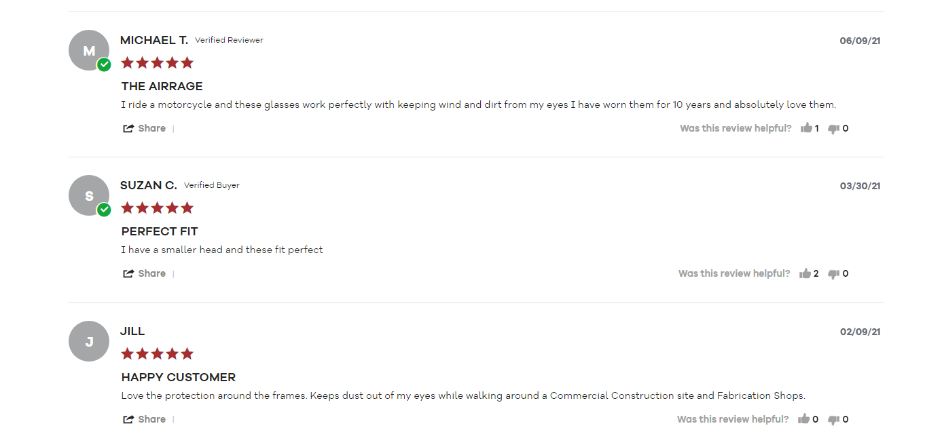Thumbs down Michael T.'s review
The image size is (925, 447).
834,129
